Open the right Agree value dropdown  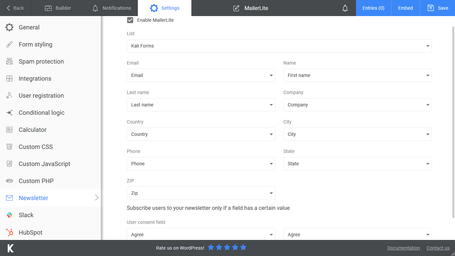point(357,234)
